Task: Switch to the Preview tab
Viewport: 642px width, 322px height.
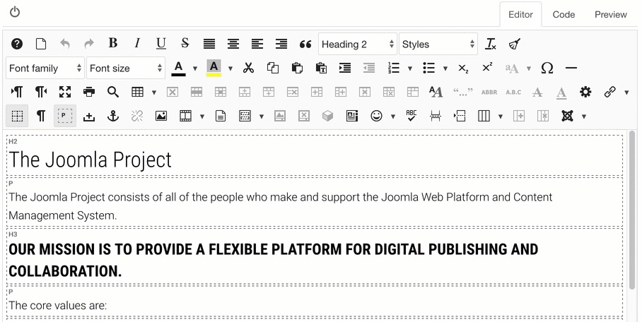Action: (x=610, y=14)
